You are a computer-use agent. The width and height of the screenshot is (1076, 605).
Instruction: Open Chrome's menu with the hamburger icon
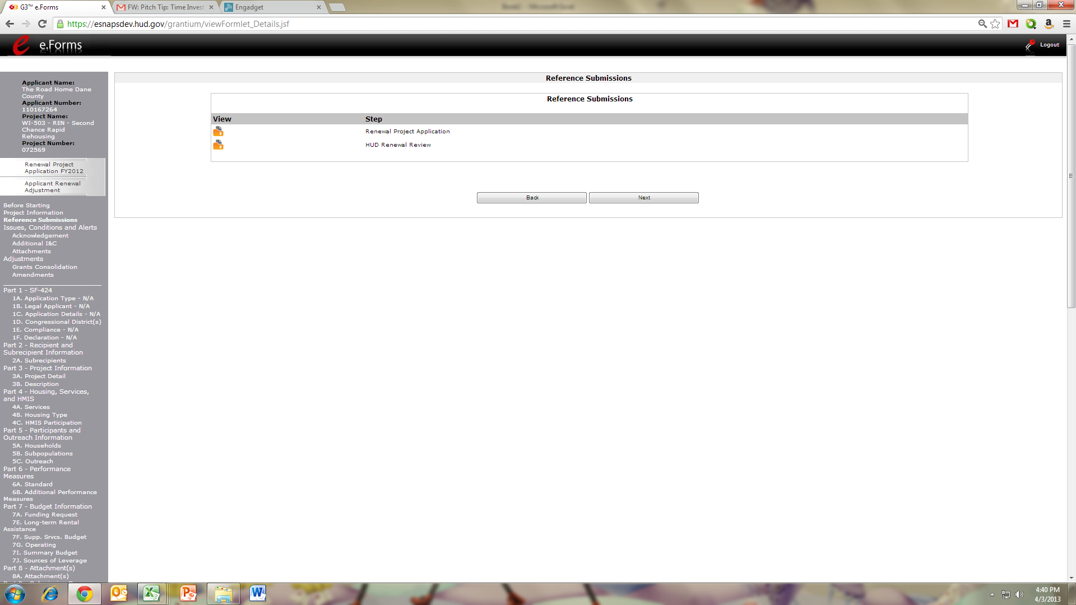(1066, 24)
